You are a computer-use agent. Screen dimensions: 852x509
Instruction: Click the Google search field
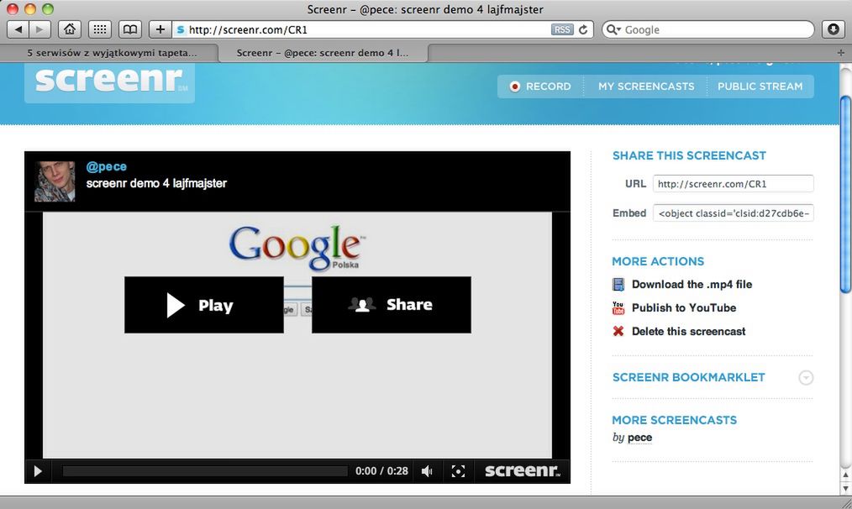(x=708, y=29)
